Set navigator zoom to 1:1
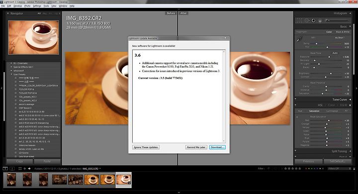This screenshot has width=358, height=194. coord(50,13)
